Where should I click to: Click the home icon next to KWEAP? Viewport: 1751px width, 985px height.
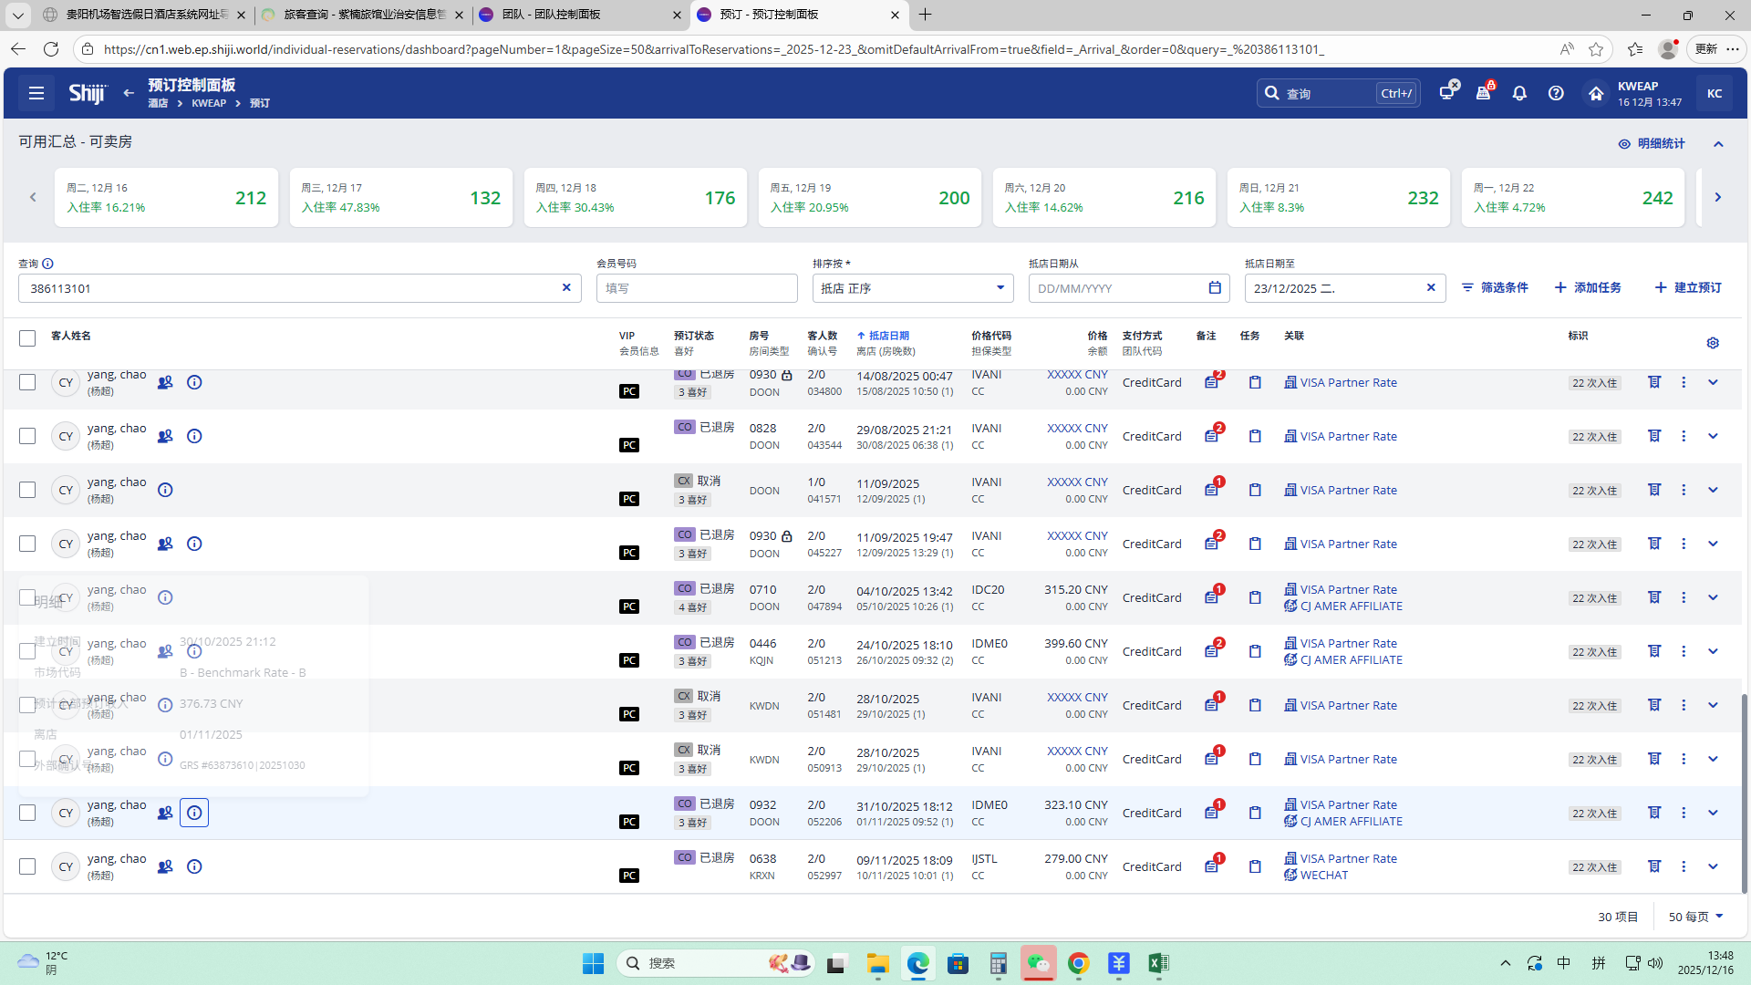click(x=1595, y=93)
